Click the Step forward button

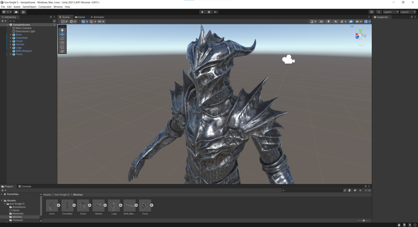coord(215,12)
